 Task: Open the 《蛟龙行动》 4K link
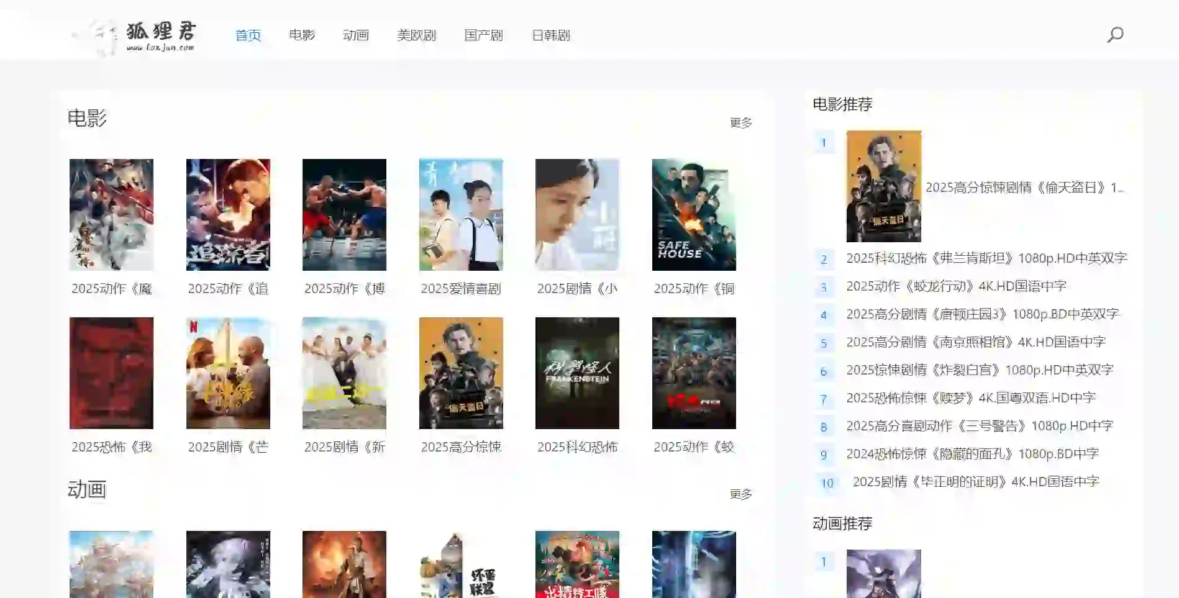pos(955,286)
